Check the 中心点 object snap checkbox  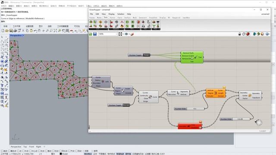(31, 151)
